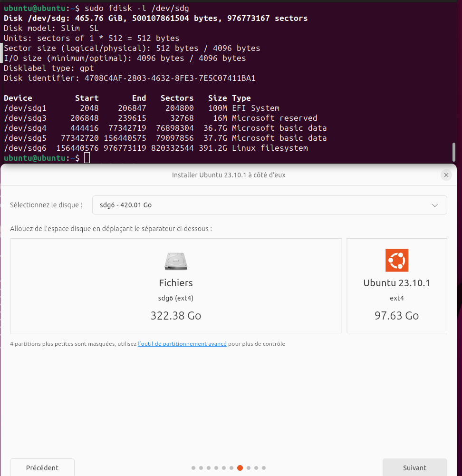Click the /dev/sdg4 36.7G row
Image resolution: width=462 pixels, height=476 pixels.
pyautogui.click(x=165, y=128)
